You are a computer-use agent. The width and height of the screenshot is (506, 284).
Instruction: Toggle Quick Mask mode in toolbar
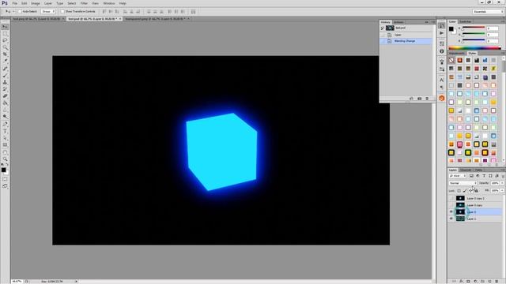5,179
